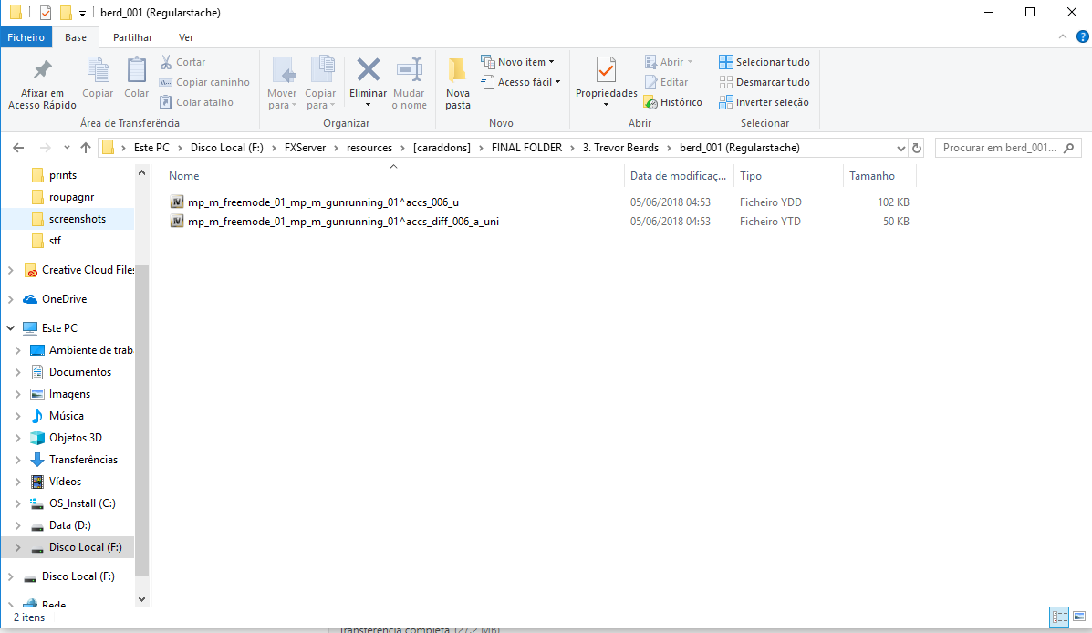Expand the address bar history dropdown
The image size is (1092, 633).
point(900,148)
